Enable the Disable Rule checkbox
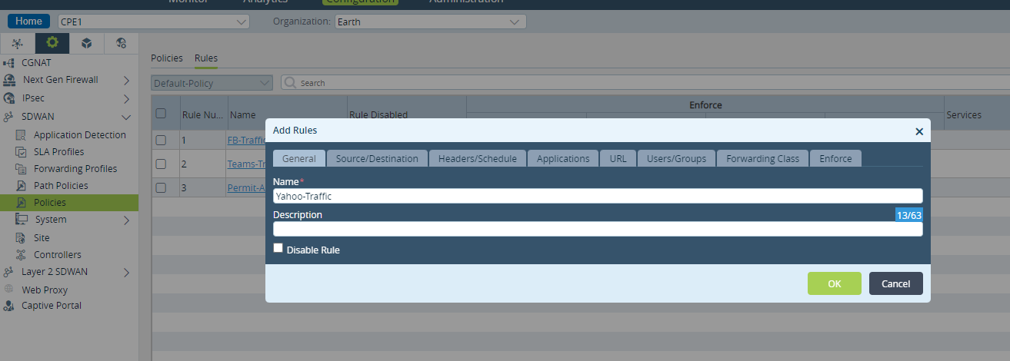Viewport: 1010px width, 361px height. coord(278,248)
